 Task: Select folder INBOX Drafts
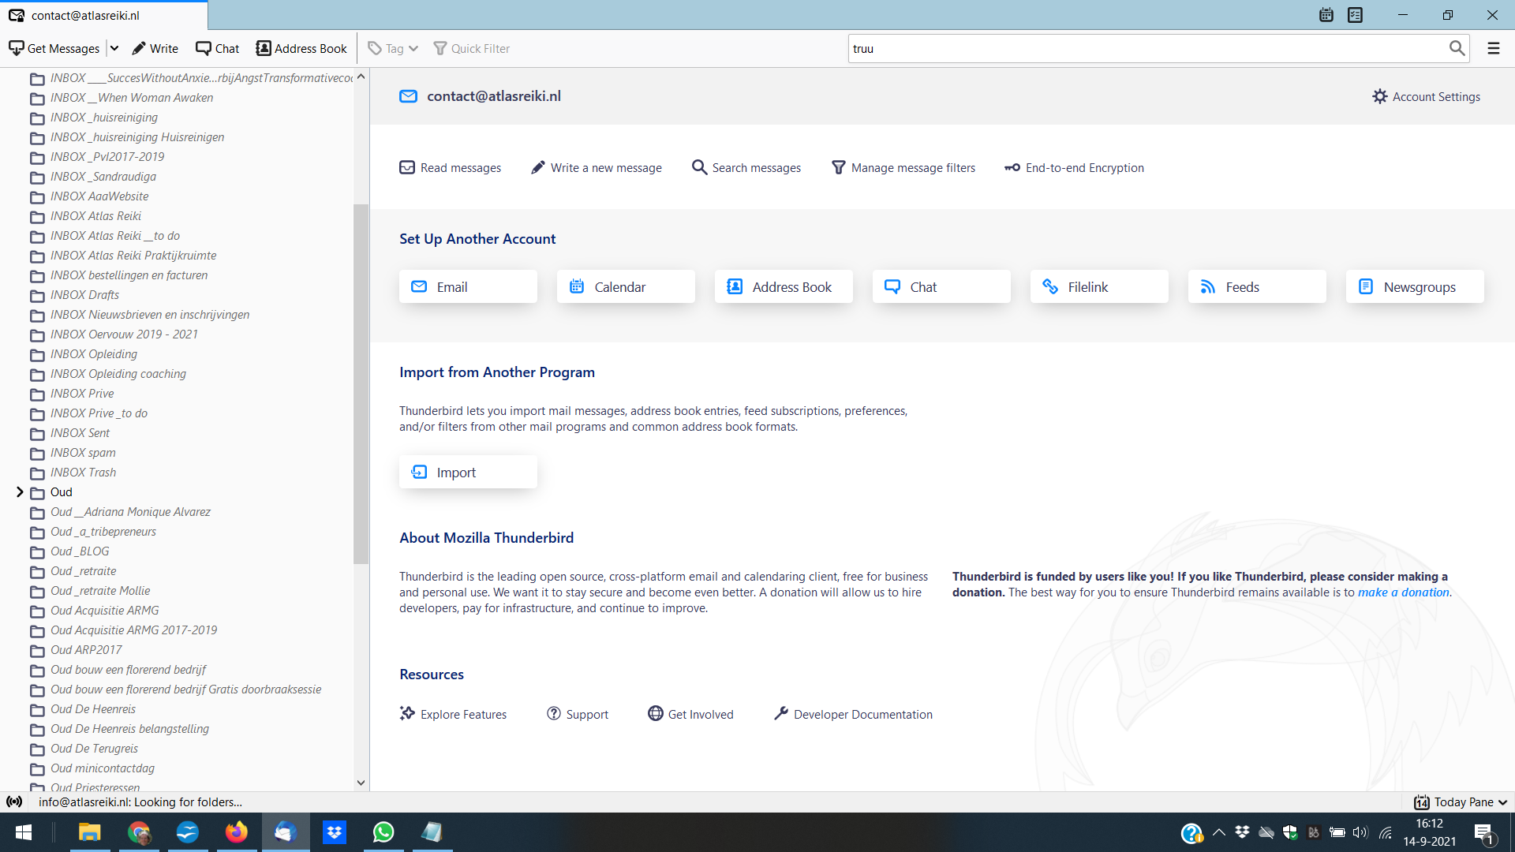84,295
